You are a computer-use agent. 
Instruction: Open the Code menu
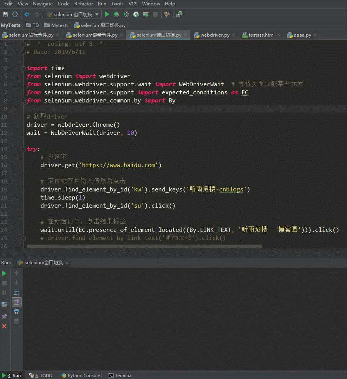click(64, 4)
